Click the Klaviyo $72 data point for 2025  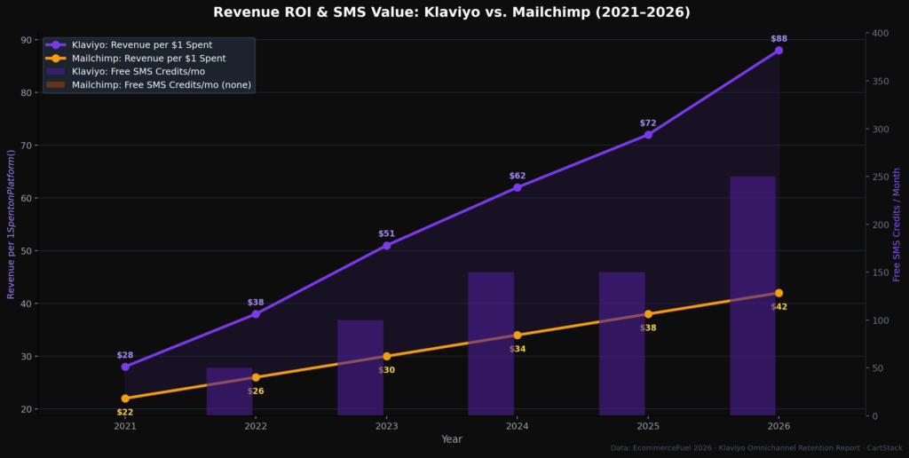point(648,135)
